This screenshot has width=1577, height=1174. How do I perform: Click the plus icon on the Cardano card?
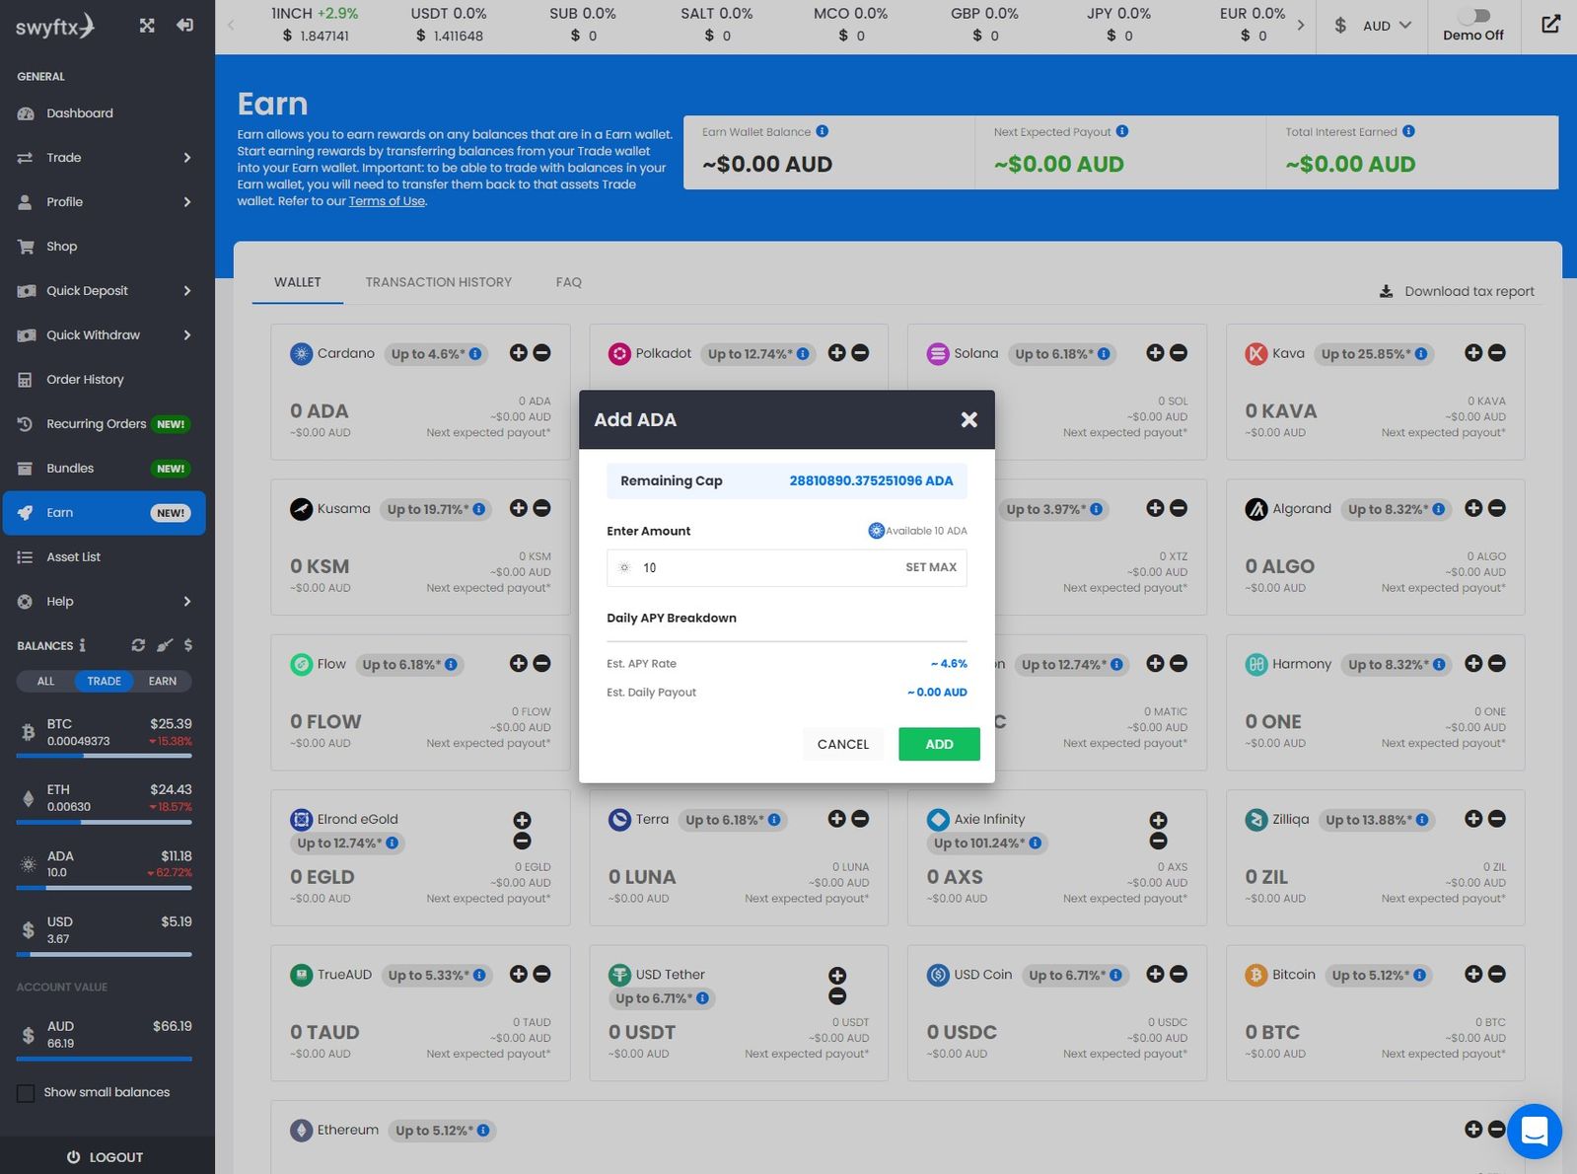[x=518, y=352]
